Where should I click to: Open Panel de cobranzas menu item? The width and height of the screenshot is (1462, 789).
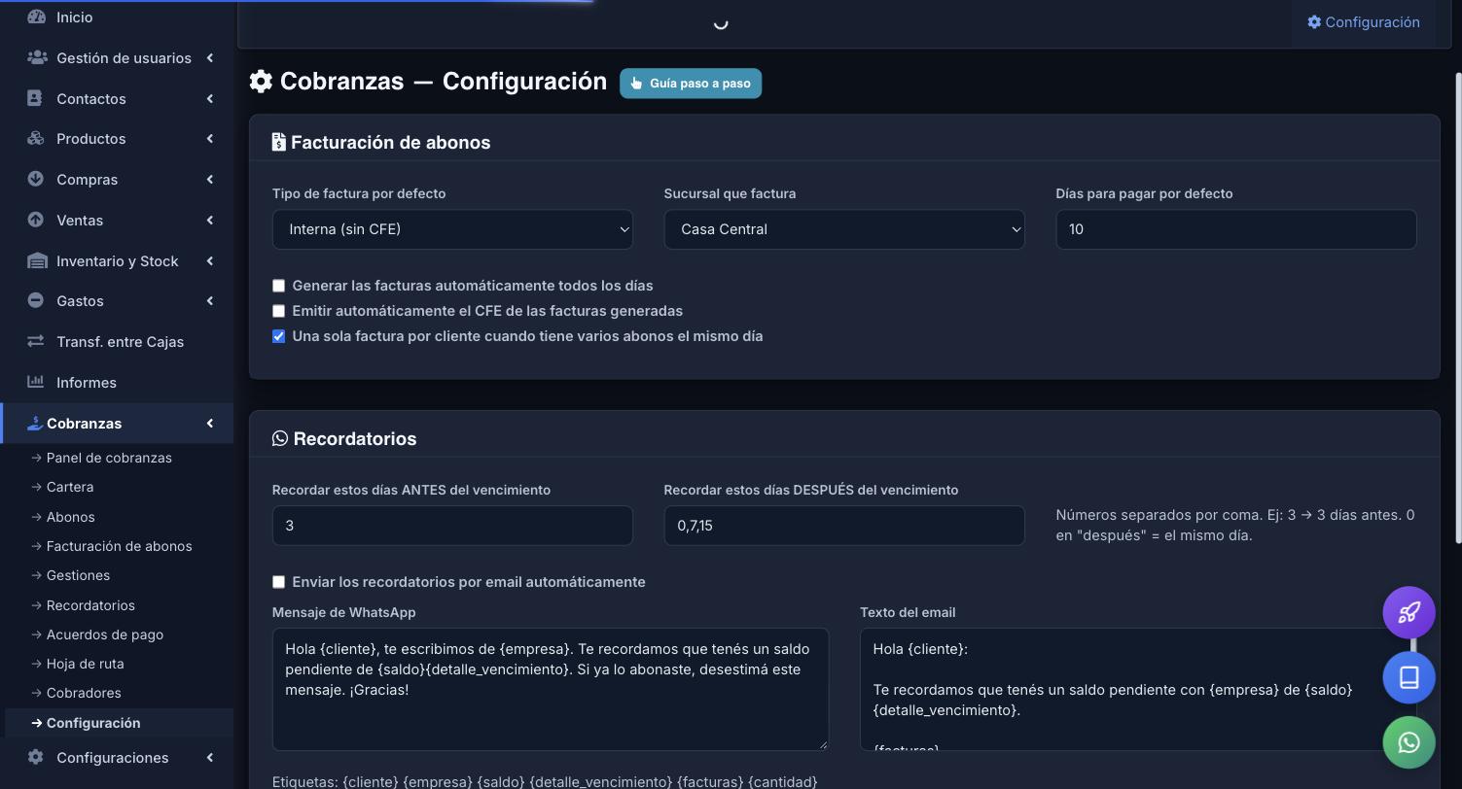109,458
